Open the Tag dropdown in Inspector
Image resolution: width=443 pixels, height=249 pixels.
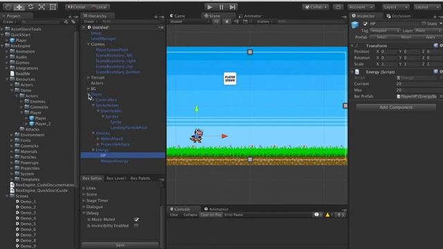(385, 30)
